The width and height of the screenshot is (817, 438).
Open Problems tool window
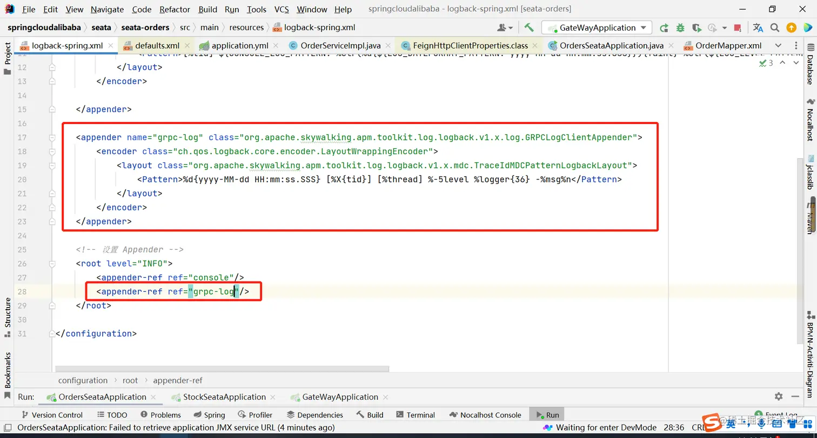click(x=160, y=415)
